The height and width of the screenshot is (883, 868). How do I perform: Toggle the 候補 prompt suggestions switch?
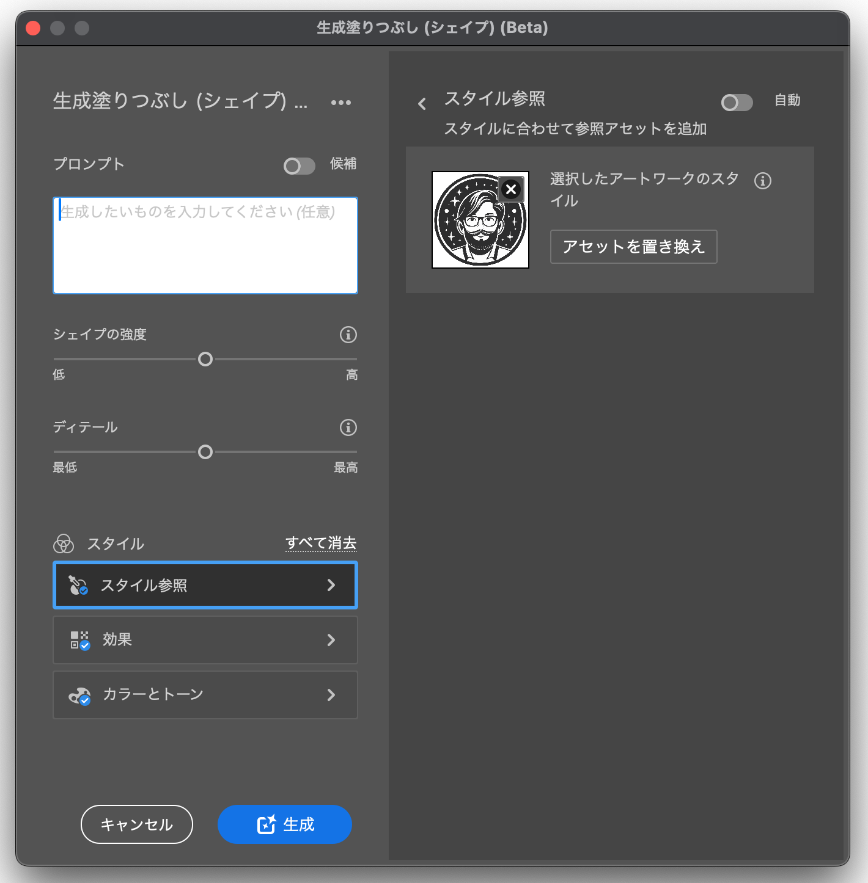tap(299, 165)
